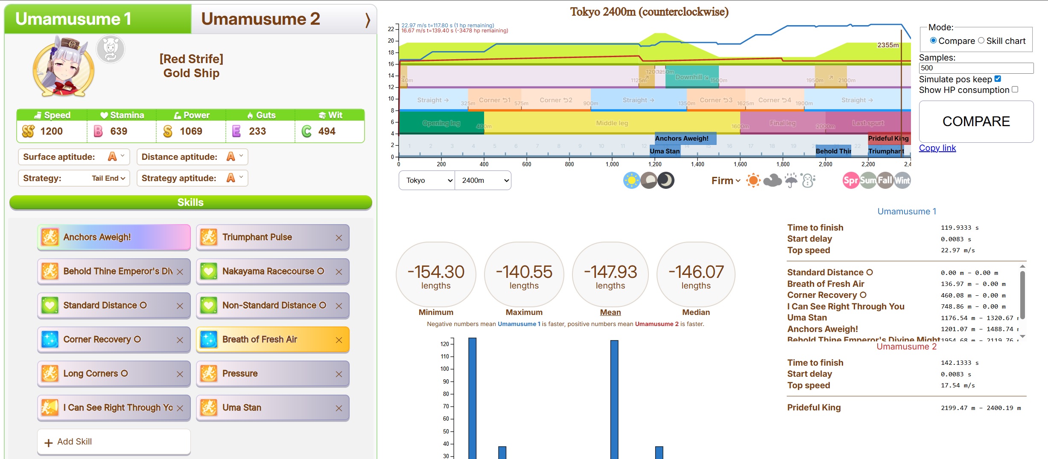Select the Spring season icon

coord(851,180)
